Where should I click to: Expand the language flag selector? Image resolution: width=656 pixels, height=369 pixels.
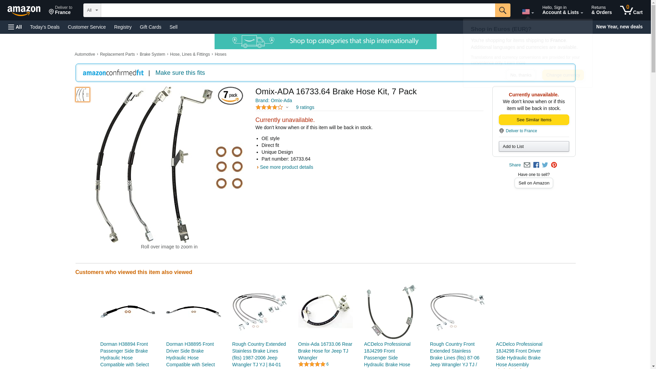[528, 12]
